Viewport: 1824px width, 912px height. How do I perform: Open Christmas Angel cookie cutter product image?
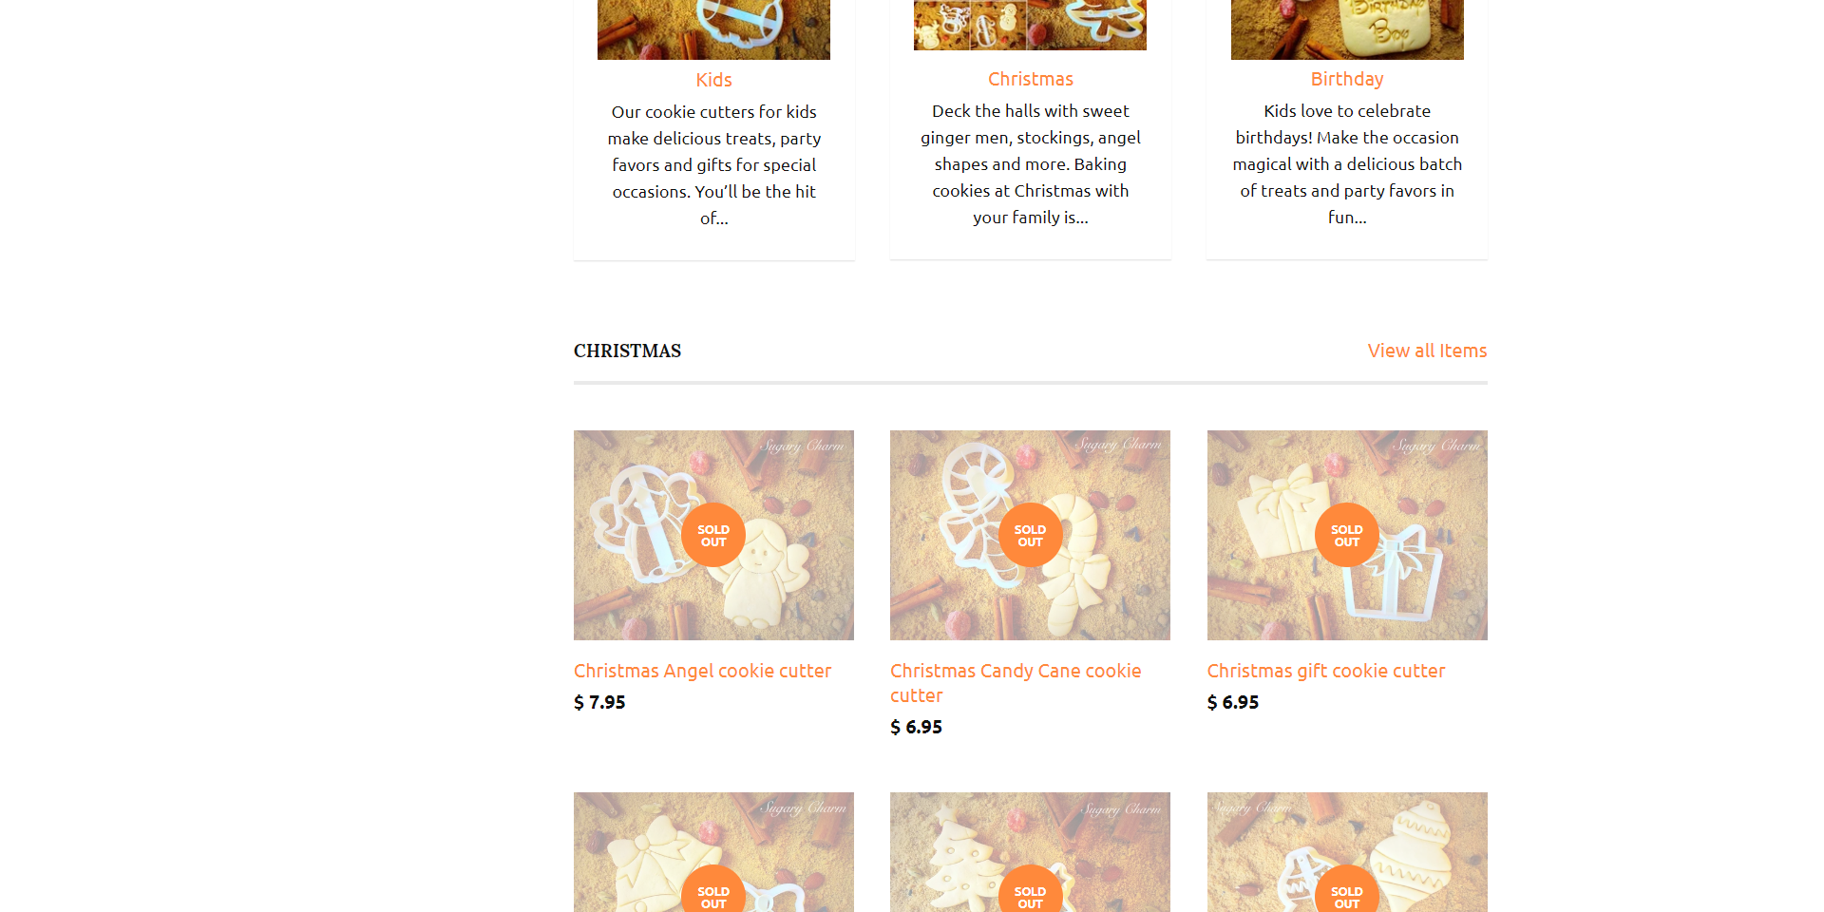(x=713, y=535)
